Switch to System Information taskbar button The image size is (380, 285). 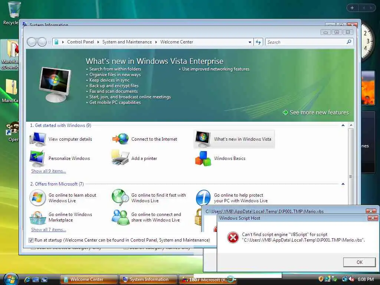(148, 279)
